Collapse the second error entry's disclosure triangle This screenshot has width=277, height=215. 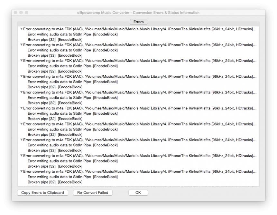[21, 45]
